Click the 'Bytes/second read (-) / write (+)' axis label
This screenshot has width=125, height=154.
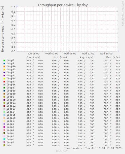pos(3,29)
